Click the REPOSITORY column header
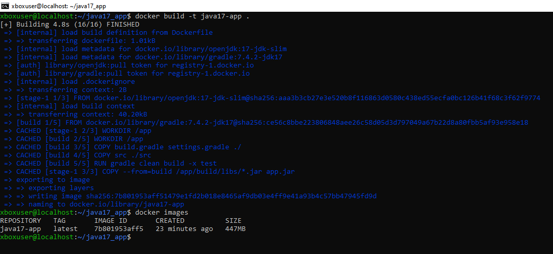553x254 pixels. tap(20, 221)
